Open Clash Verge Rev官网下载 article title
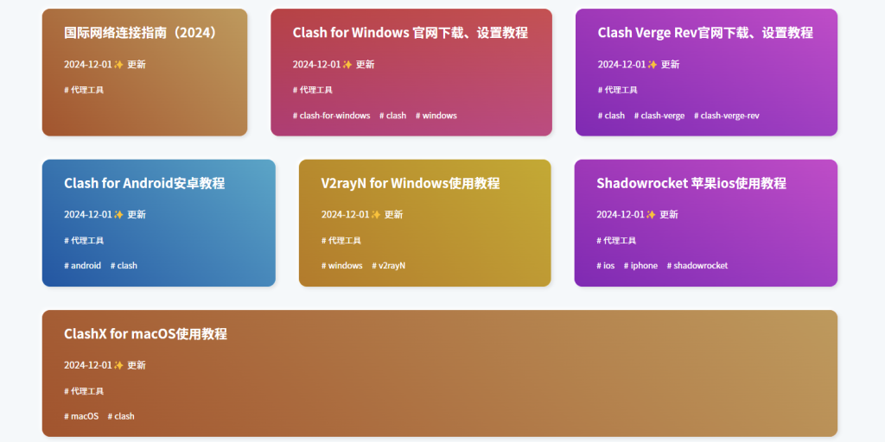The image size is (885, 442). tap(704, 33)
